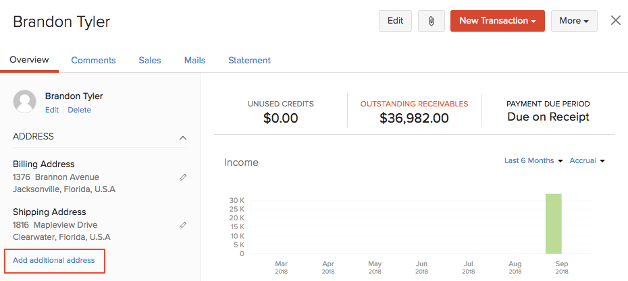Switch to the Comments tab

coord(93,60)
